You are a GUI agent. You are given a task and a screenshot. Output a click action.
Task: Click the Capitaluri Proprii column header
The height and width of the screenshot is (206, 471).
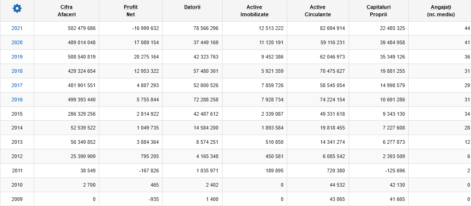378,11
